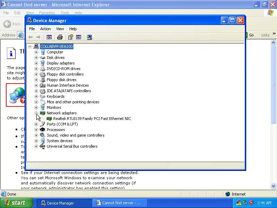This screenshot has width=277, height=208.
Task: Select Realtek RTL8139 Family PCI Fast Ethernet NIC
Action: (x=92, y=119)
